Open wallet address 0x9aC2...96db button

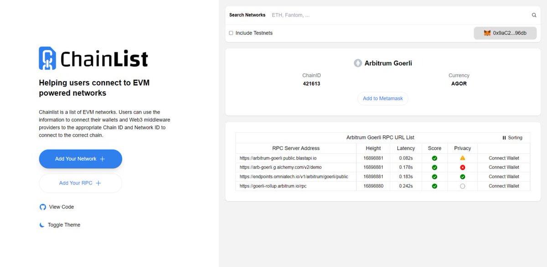[x=505, y=33]
